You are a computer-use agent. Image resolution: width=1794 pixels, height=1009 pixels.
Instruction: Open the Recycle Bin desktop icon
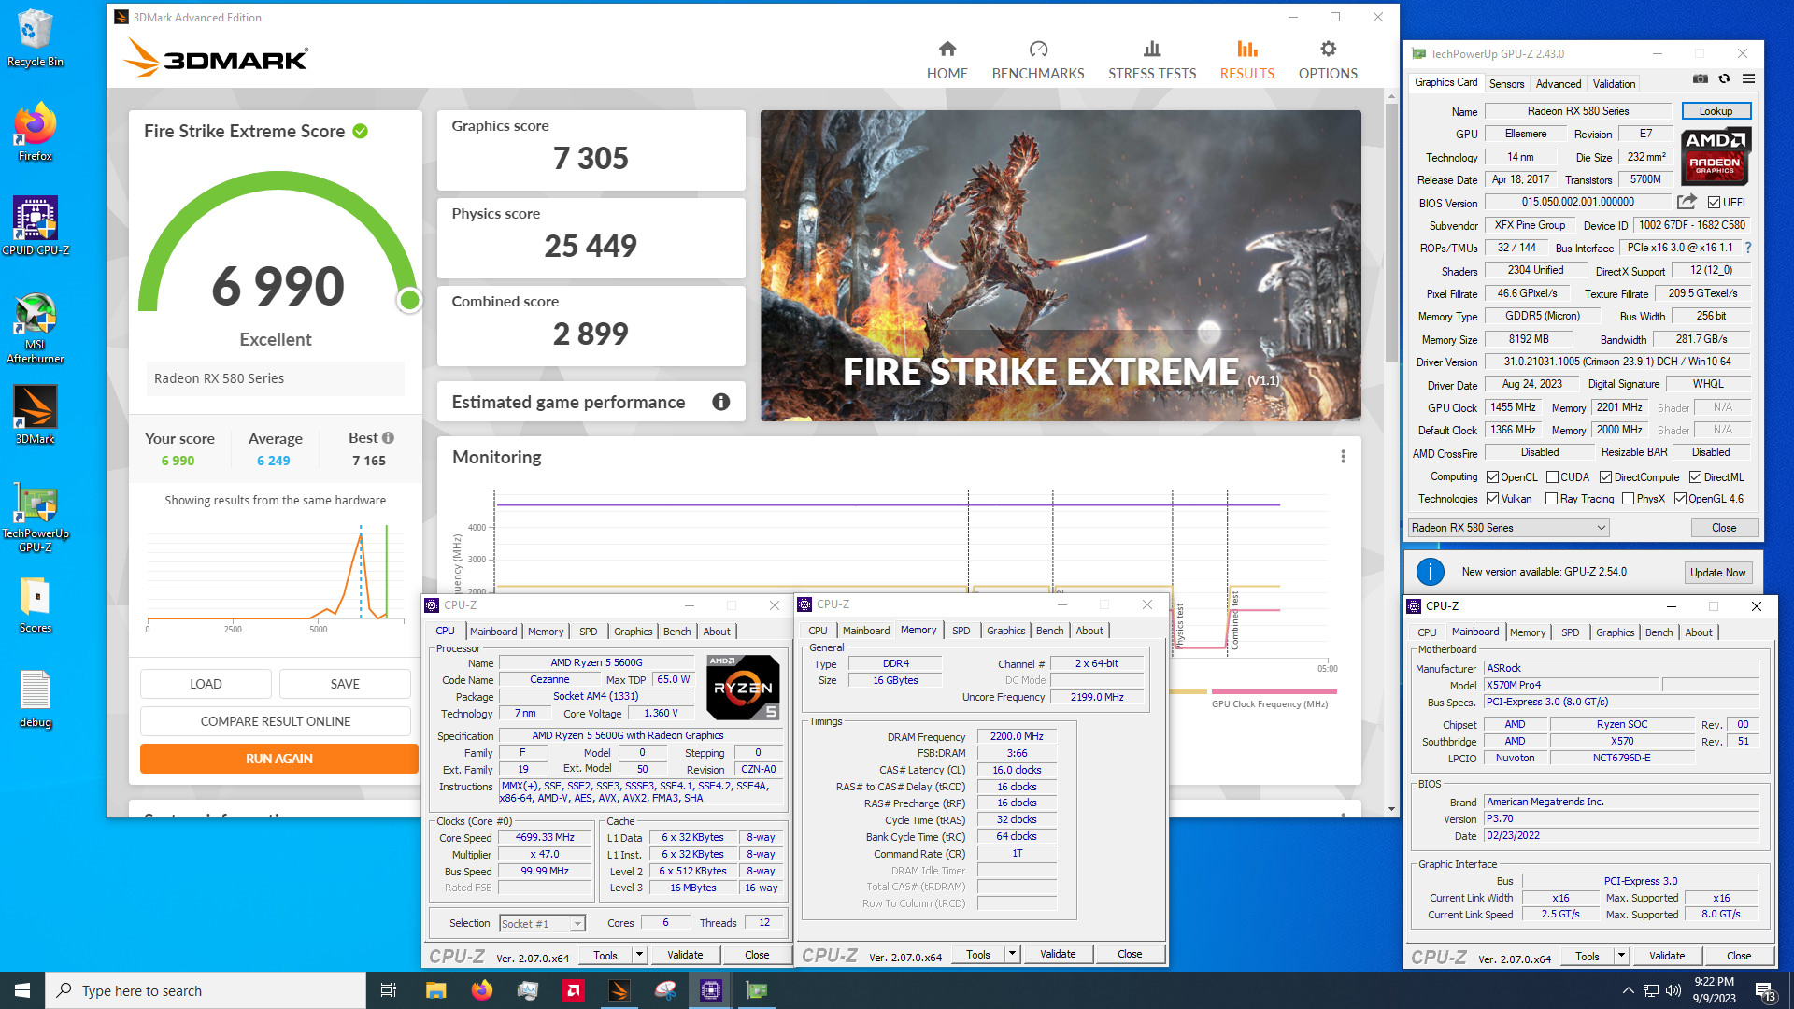tap(35, 38)
